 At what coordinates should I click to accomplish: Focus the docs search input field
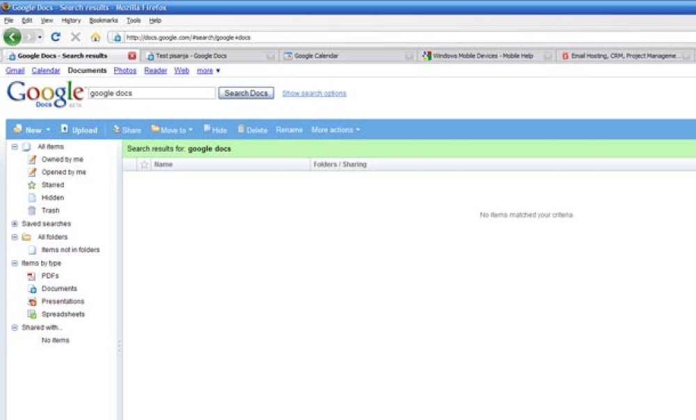[x=152, y=93]
